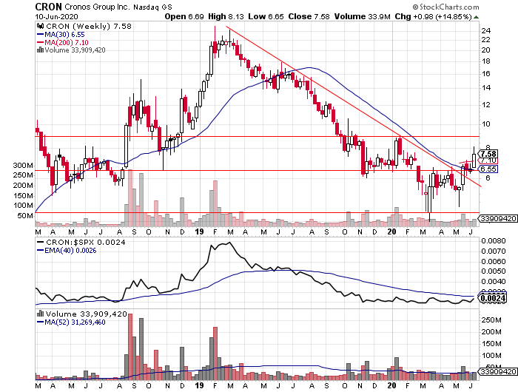The width and height of the screenshot is (518, 392).
Task: Click the 19 year marker under price chart
Action: (x=199, y=232)
